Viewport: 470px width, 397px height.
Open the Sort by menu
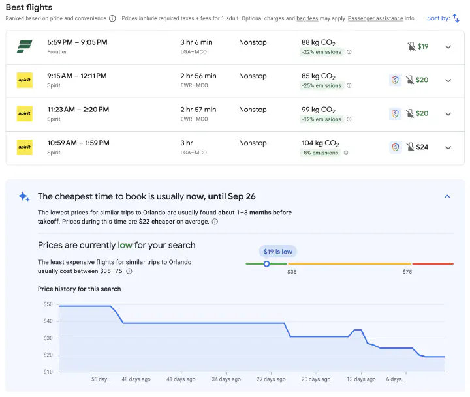443,18
